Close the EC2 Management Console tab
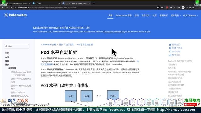201x113 pixels. pyautogui.click(x=29, y=3)
